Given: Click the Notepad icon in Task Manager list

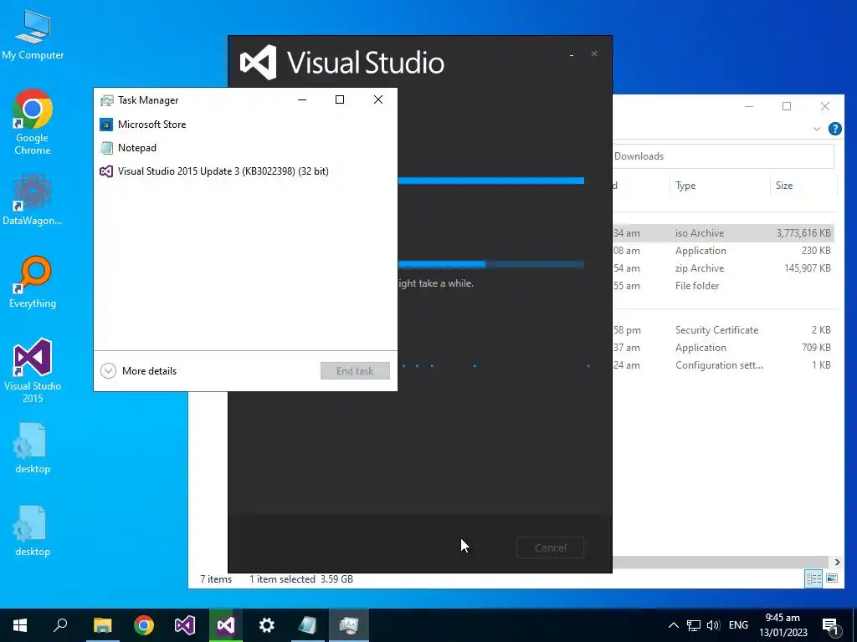Looking at the screenshot, I should pyautogui.click(x=106, y=148).
